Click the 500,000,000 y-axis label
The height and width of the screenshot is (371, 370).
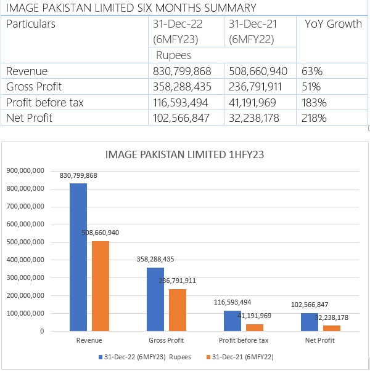coord(25,242)
